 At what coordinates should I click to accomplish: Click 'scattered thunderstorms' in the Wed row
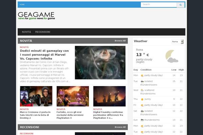click(x=148, y=92)
